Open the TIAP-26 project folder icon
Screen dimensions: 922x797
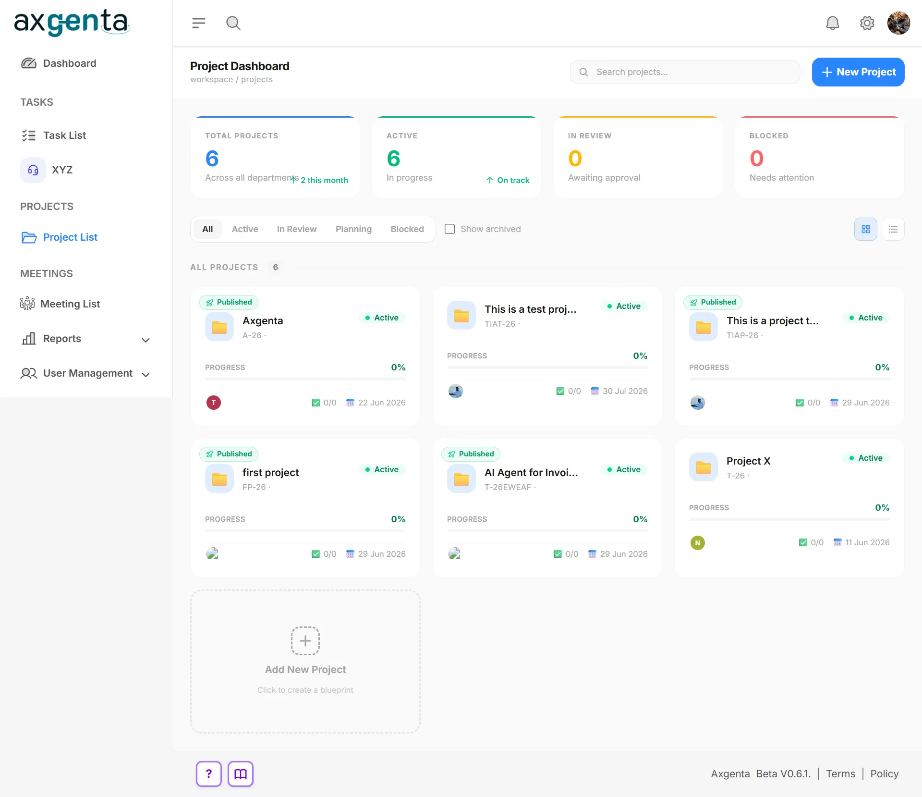coord(704,327)
